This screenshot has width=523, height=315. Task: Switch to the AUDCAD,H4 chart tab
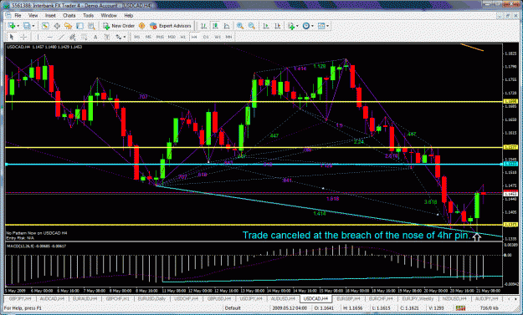point(52,298)
